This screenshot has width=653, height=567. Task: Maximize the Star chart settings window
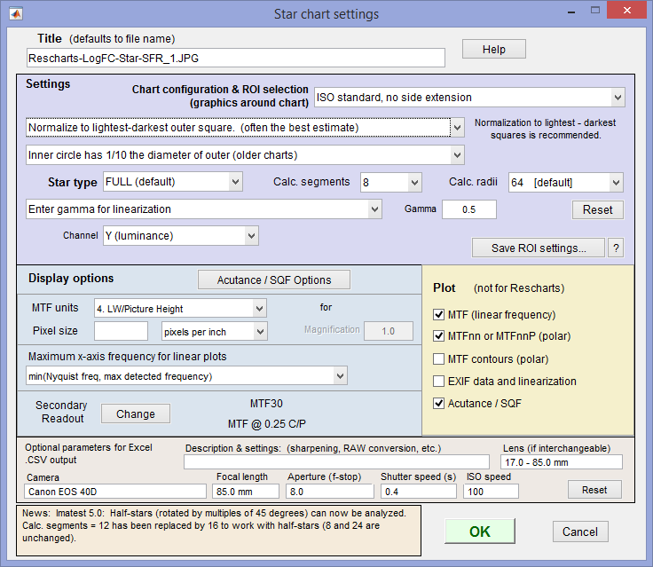click(x=595, y=11)
